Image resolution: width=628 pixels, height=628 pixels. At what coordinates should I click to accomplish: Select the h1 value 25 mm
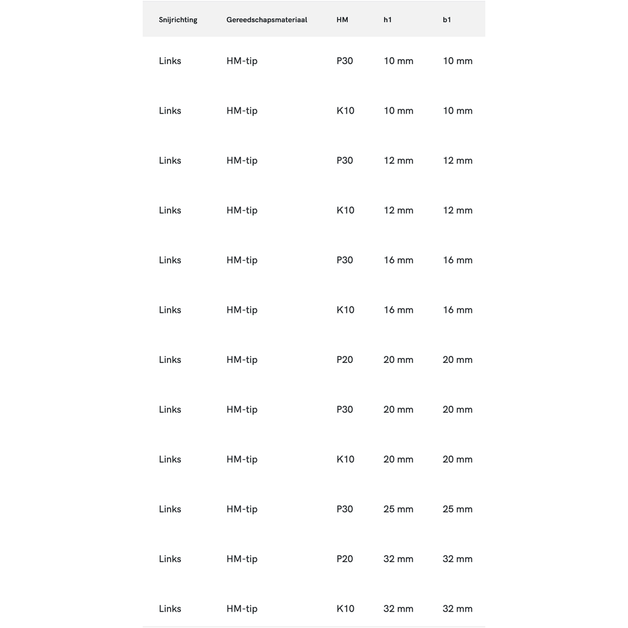coord(398,509)
